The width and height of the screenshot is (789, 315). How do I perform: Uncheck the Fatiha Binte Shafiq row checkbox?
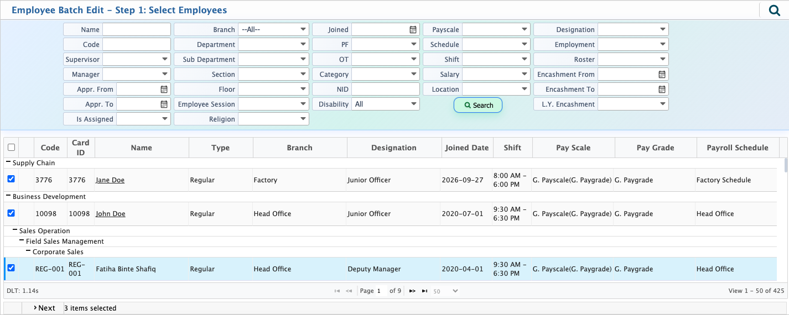click(x=11, y=268)
